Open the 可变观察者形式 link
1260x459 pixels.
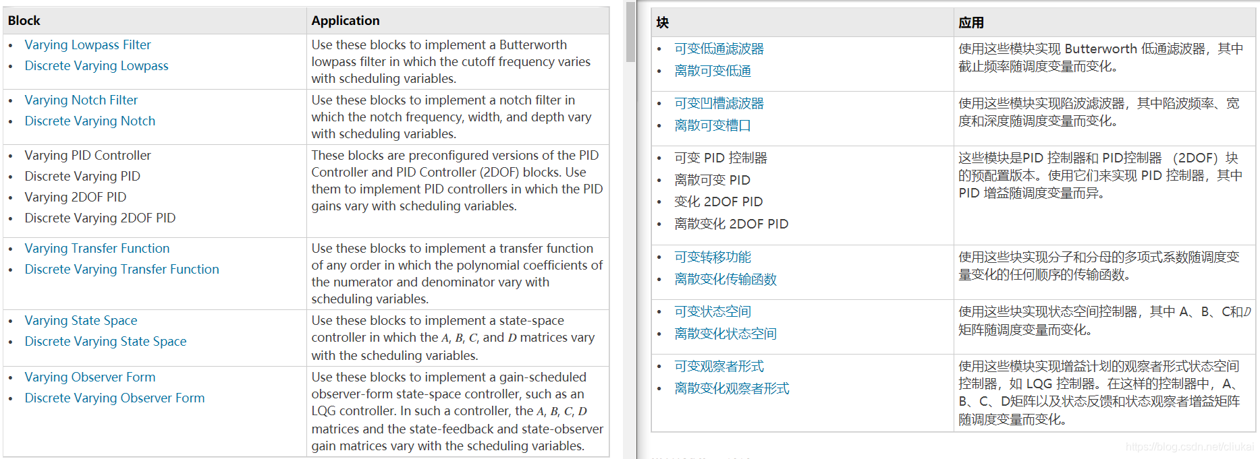(x=719, y=367)
